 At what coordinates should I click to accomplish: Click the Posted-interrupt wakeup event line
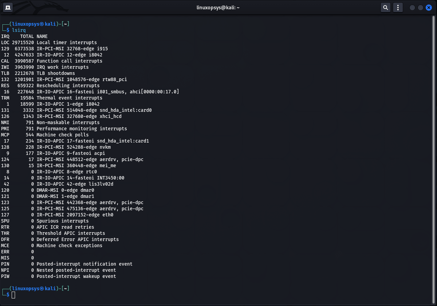point(76,276)
